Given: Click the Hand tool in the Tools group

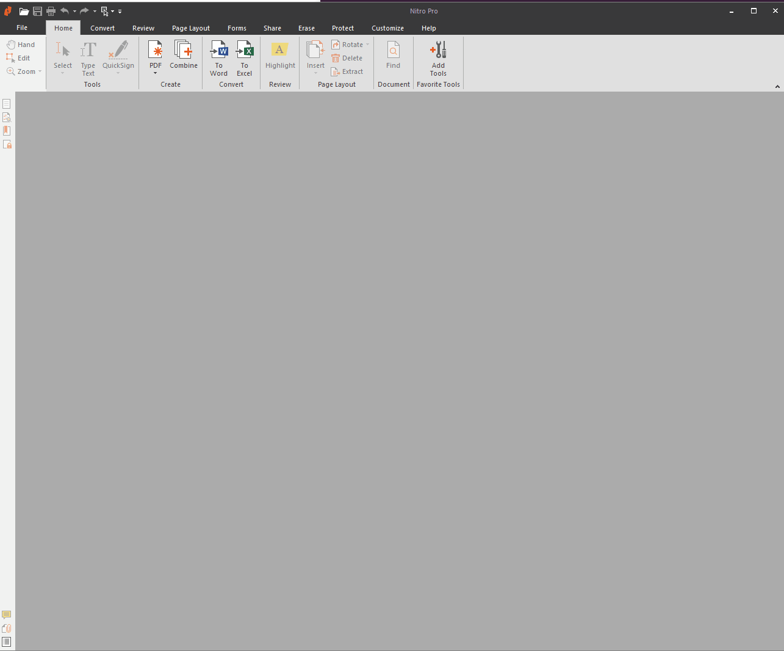Looking at the screenshot, I should 21,44.
